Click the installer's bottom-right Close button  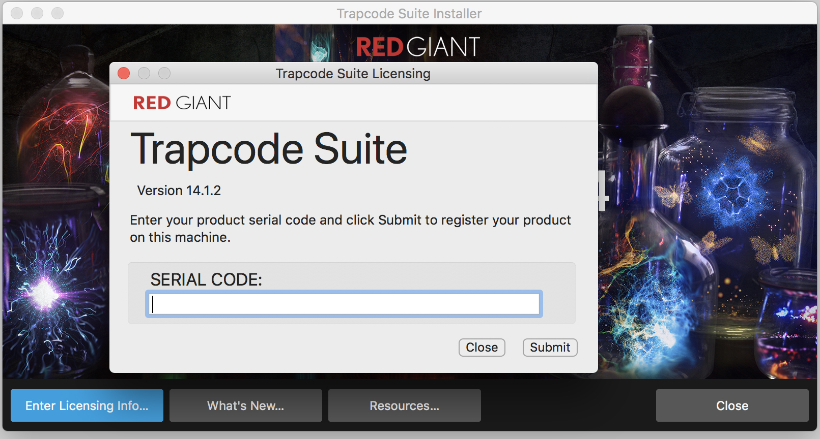click(732, 405)
